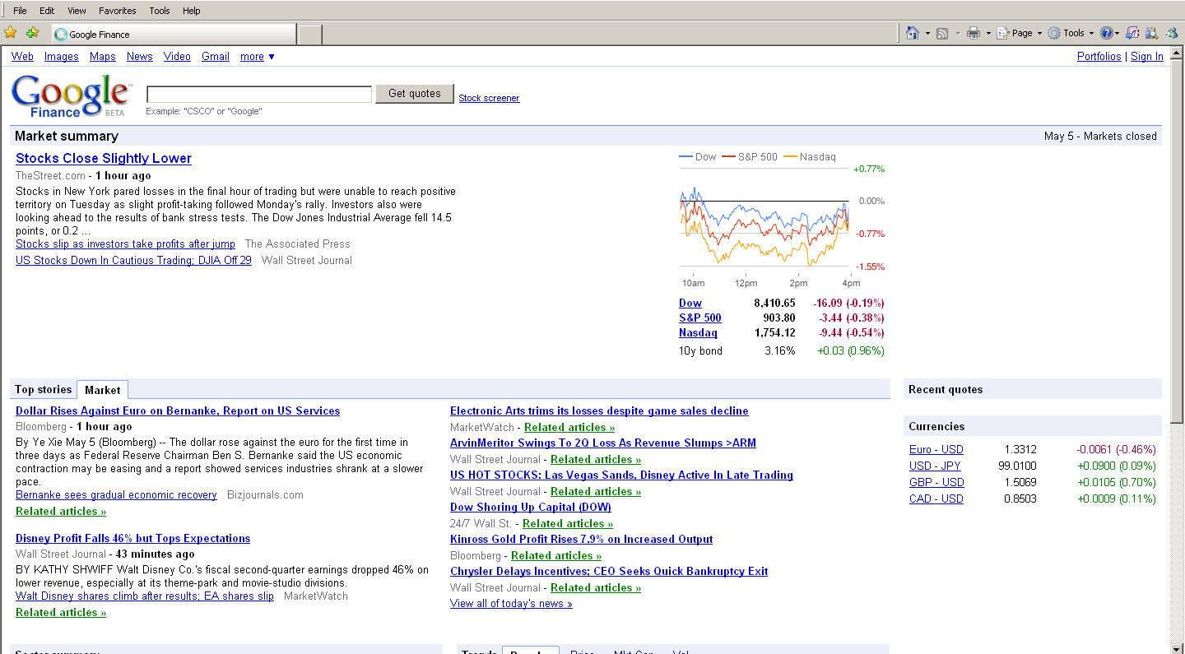This screenshot has width=1185, height=654.
Task: Go to the browser Home page icon
Action: pos(912,33)
